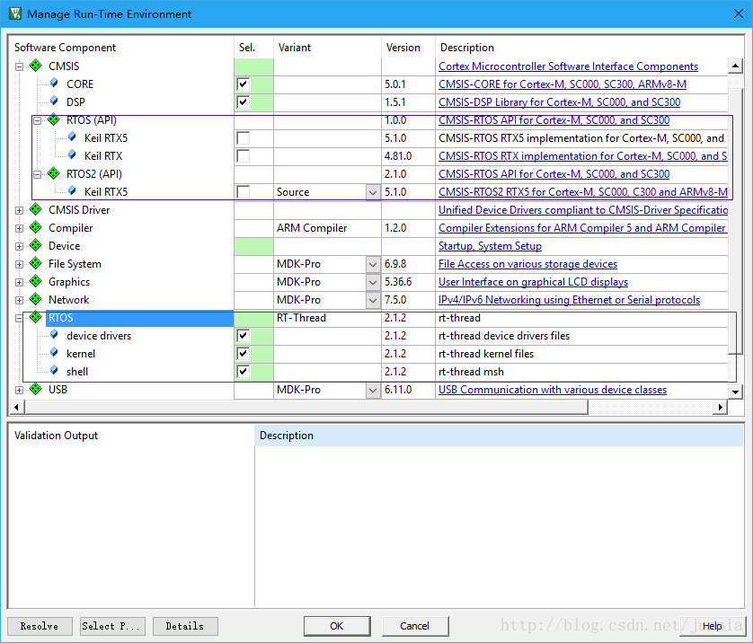Select the Graphics tree row label
753x643 pixels.
[x=69, y=282]
